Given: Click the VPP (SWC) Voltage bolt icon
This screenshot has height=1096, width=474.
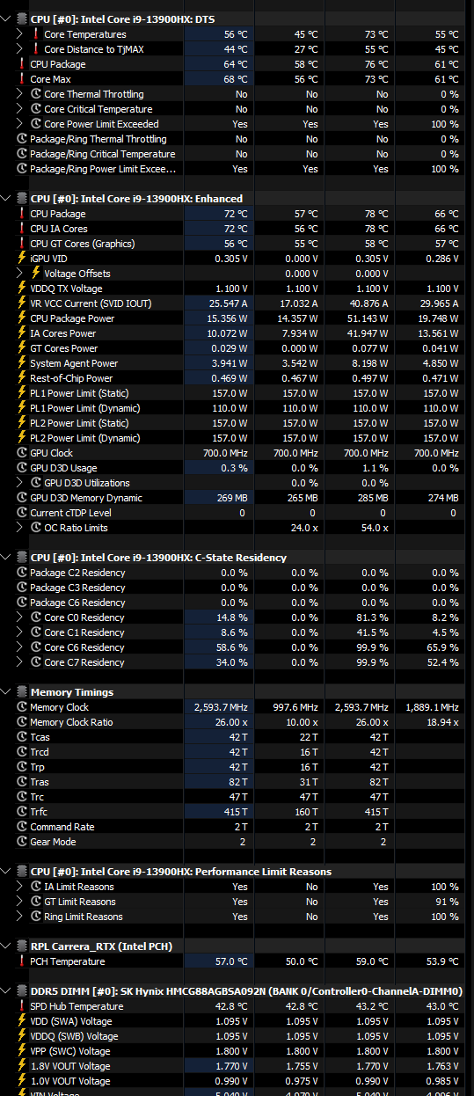Looking at the screenshot, I should (x=22, y=1051).
